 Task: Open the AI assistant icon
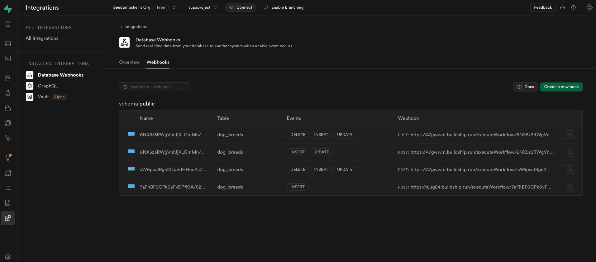pos(589,7)
